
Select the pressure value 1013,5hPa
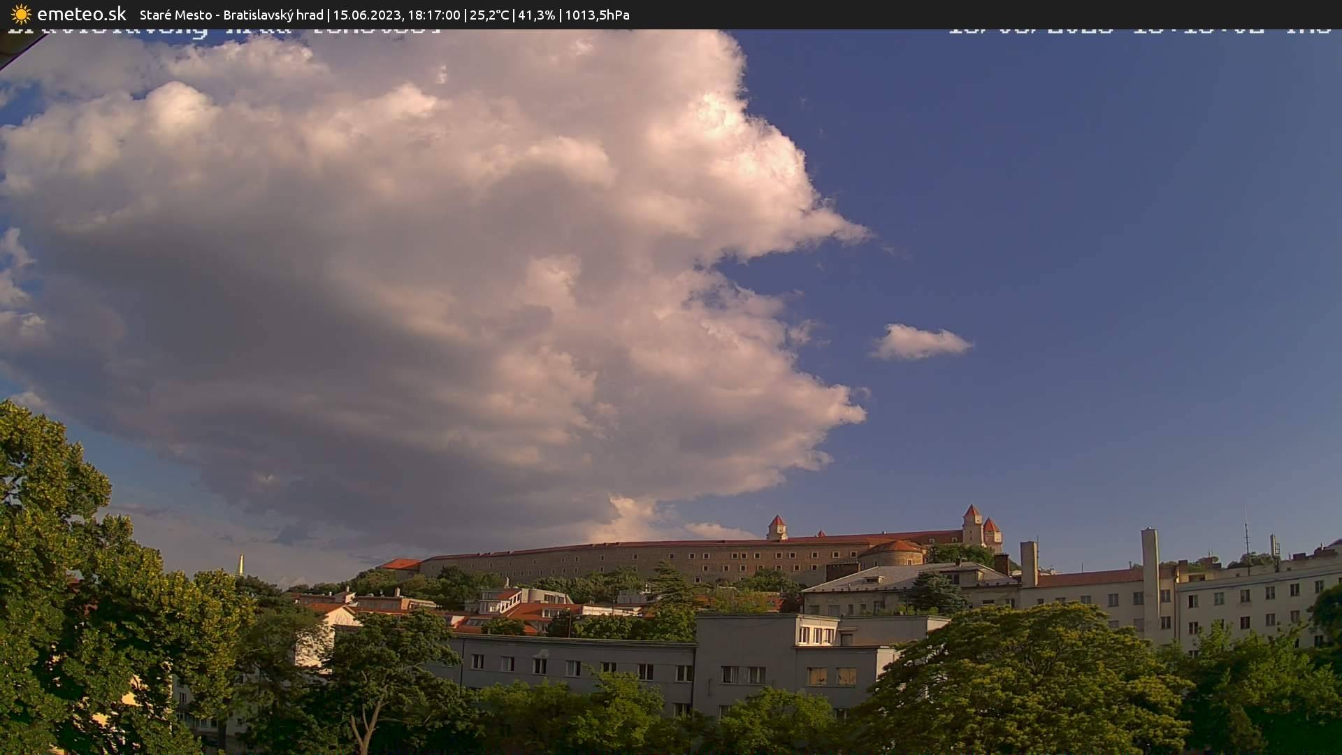598,15
